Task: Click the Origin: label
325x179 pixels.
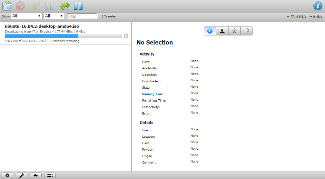Action: click(147, 156)
